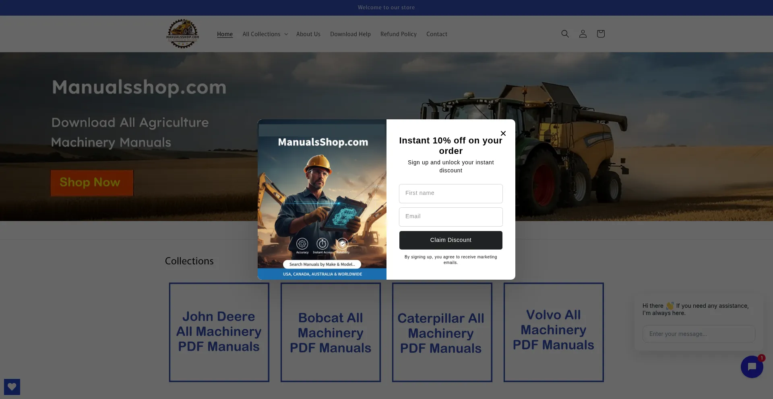Open the Contact page link
Viewport: 773px width, 399px height.
tap(436, 34)
